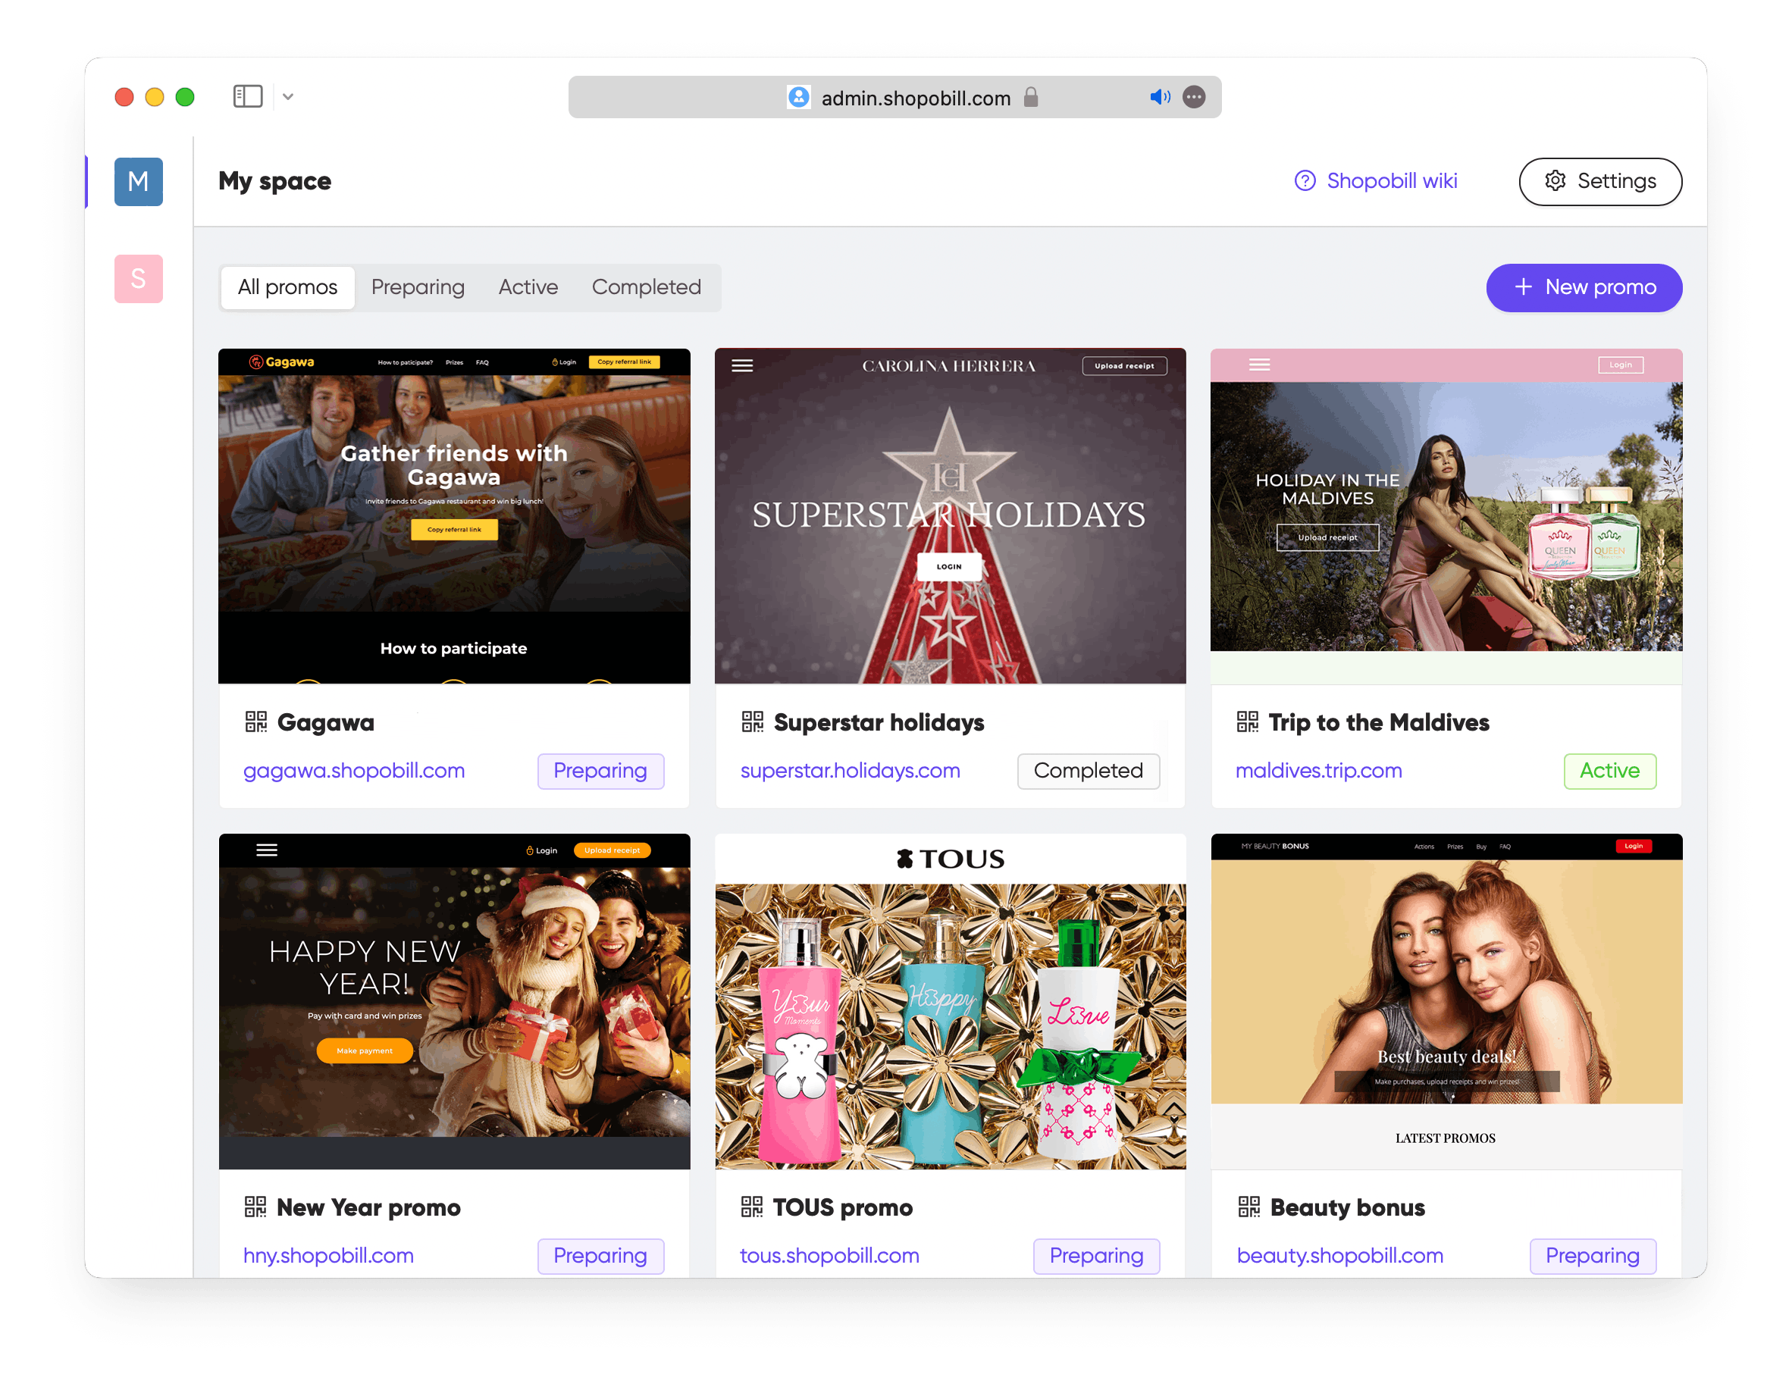This screenshot has height=1390, width=1792.
Task: Expand the sidebar chevron dropdown
Action: (288, 97)
